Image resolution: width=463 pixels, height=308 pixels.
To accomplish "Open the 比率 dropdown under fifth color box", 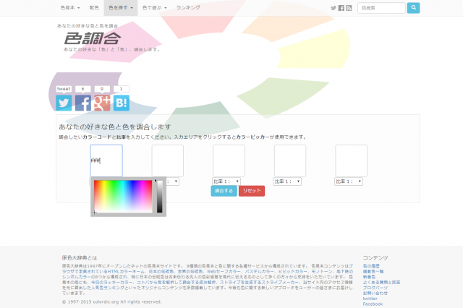I will pyautogui.click(x=349, y=181).
